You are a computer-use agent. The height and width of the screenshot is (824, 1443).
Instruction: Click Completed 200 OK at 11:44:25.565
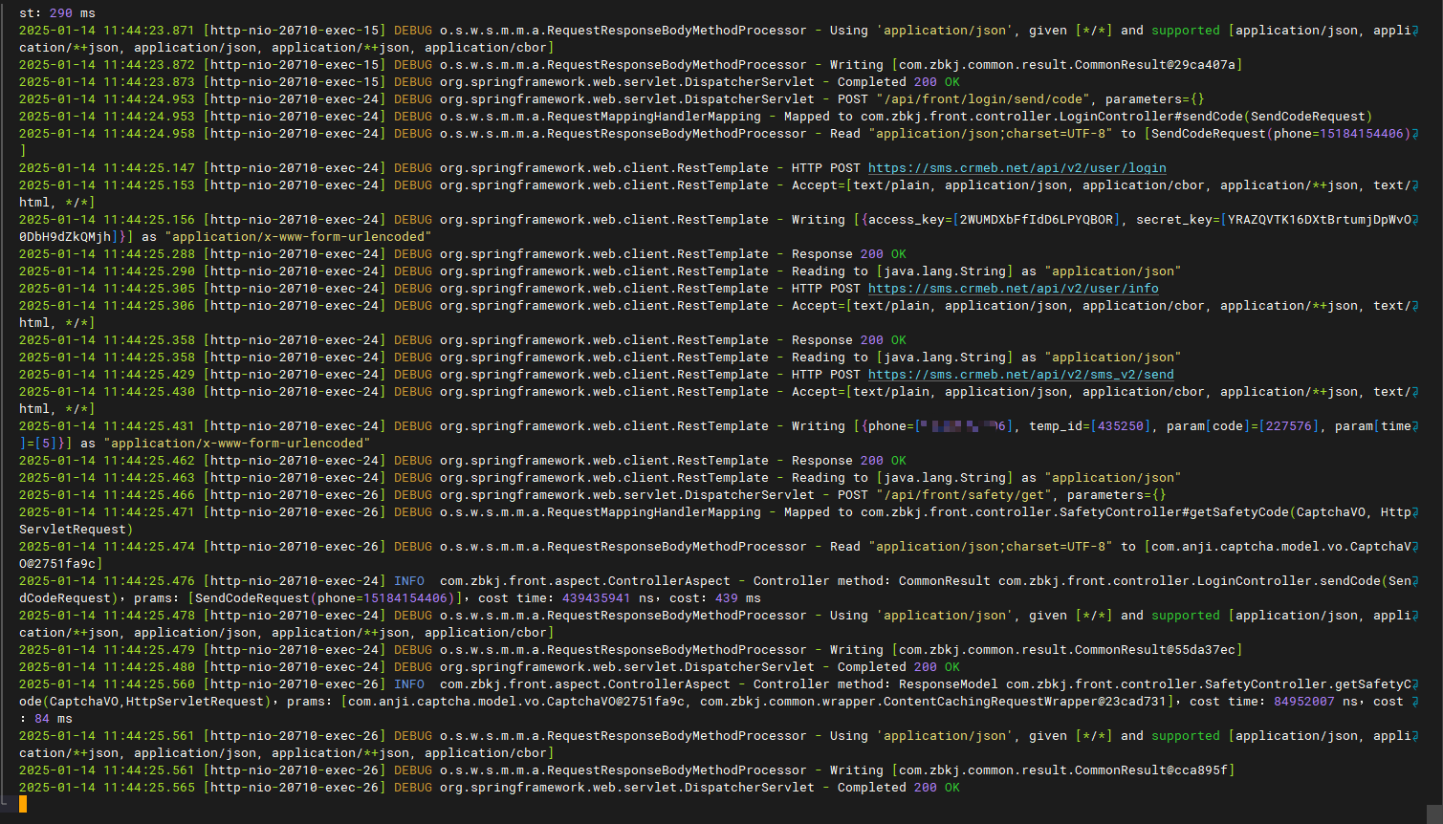pyautogui.click(x=898, y=788)
